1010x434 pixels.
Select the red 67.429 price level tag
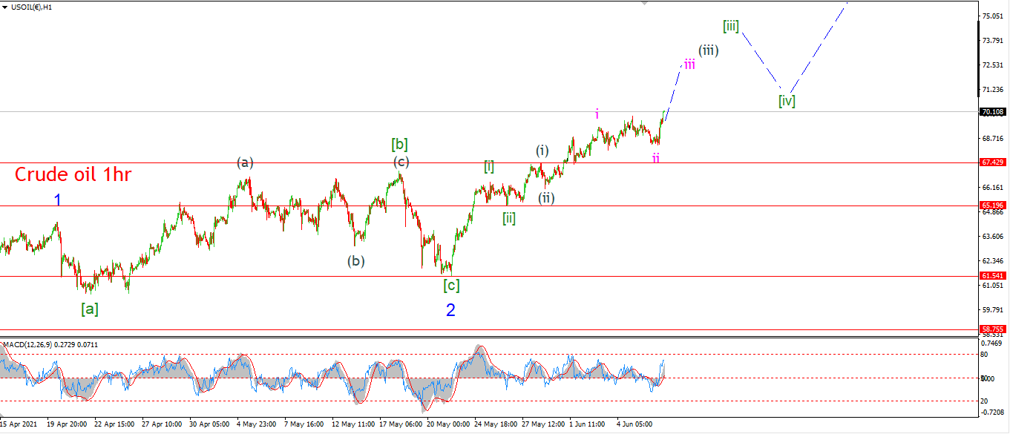[x=993, y=162]
